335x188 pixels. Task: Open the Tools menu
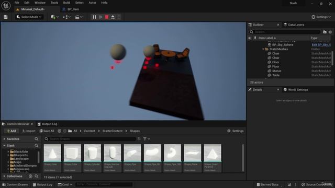coord(54,3)
